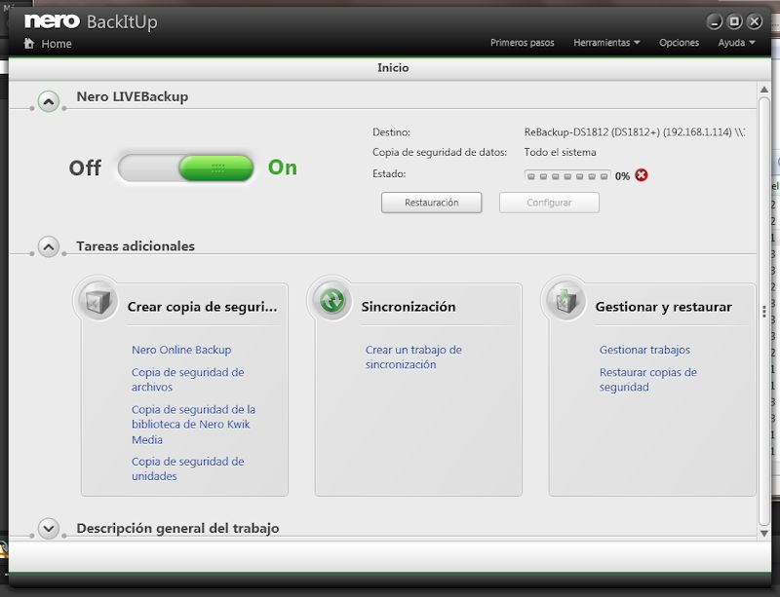Open Copia de seguridad de archivos link
The image size is (780, 597).
pyautogui.click(x=187, y=379)
